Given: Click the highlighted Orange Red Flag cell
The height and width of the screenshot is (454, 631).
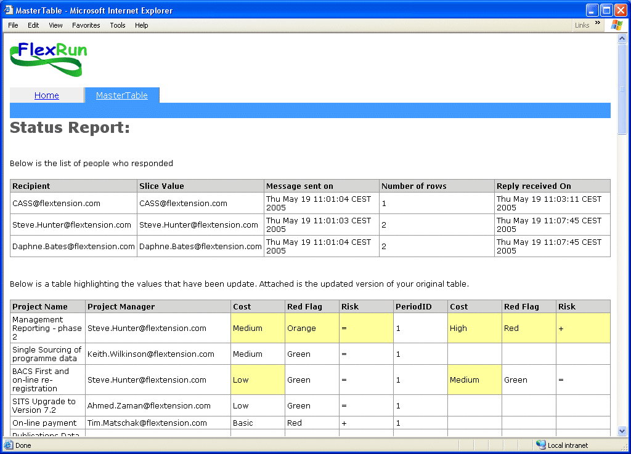Looking at the screenshot, I should click(312, 329).
